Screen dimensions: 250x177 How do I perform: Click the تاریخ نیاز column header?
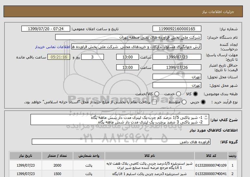(26, 156)
